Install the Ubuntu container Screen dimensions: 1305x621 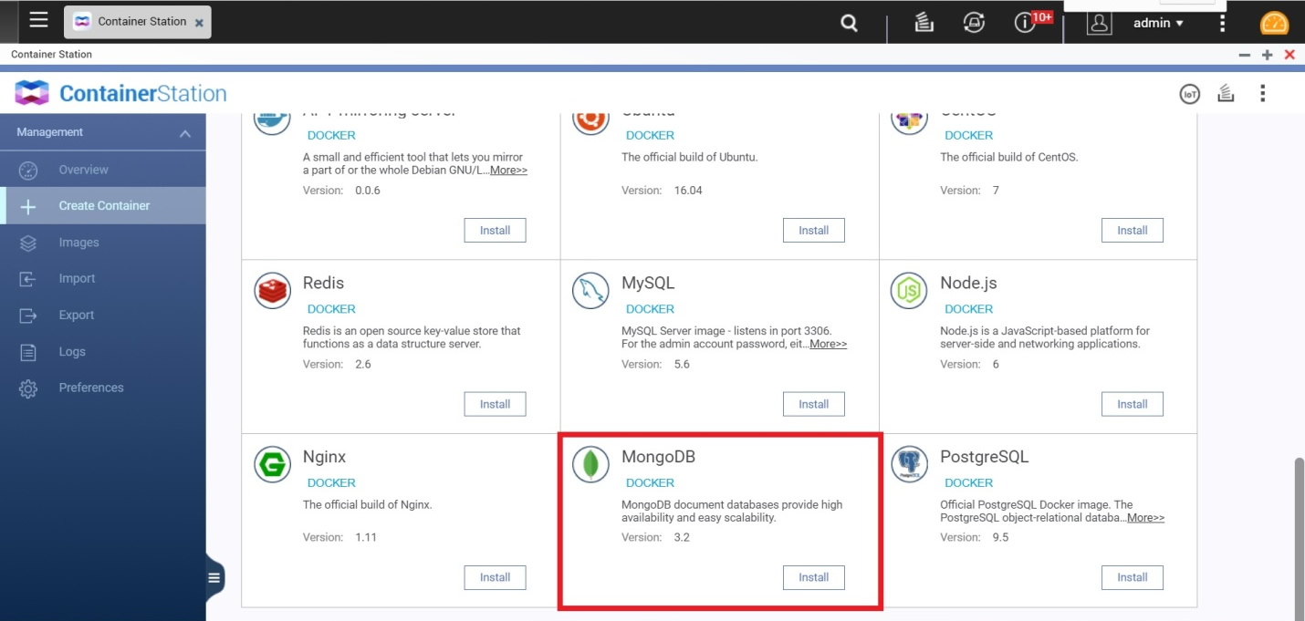[x=813, y=231]
